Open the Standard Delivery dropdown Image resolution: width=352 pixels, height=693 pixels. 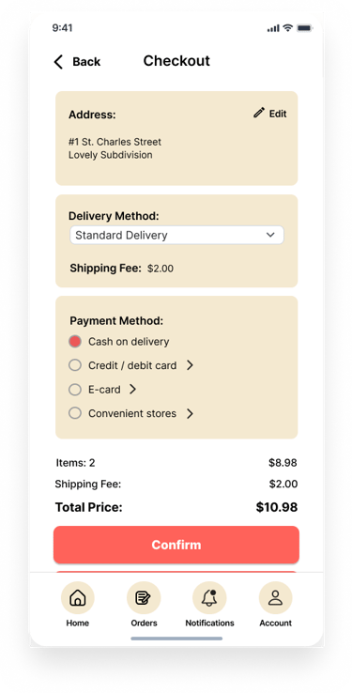[x=176, y=235]
